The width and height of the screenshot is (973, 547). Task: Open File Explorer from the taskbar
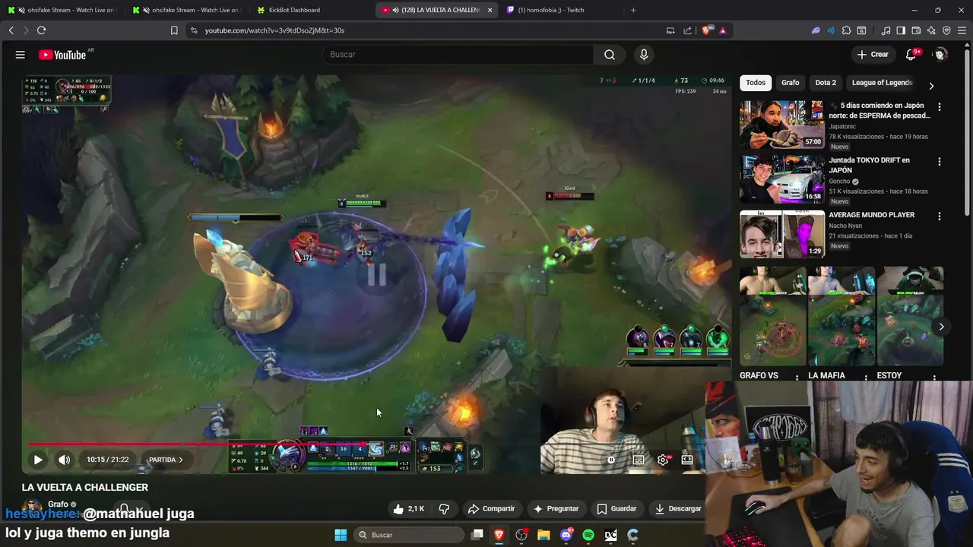pyautogui.click(x=544, y=535)
